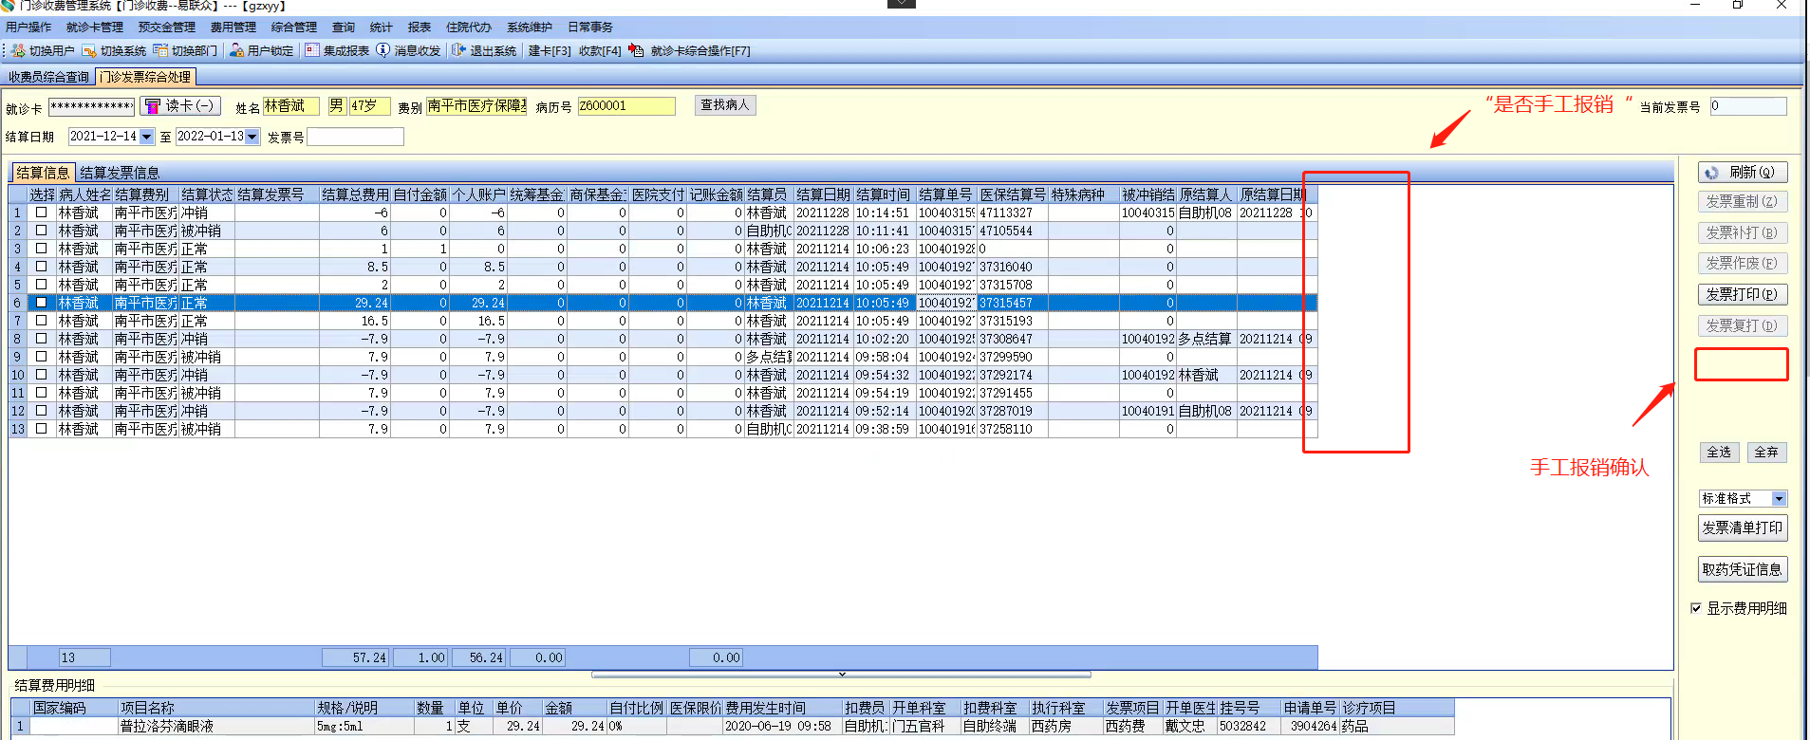1810x740 pixels.
Task: Tick the checkbox in row 3
Action: pyautogui.click(x=42, y=249)
